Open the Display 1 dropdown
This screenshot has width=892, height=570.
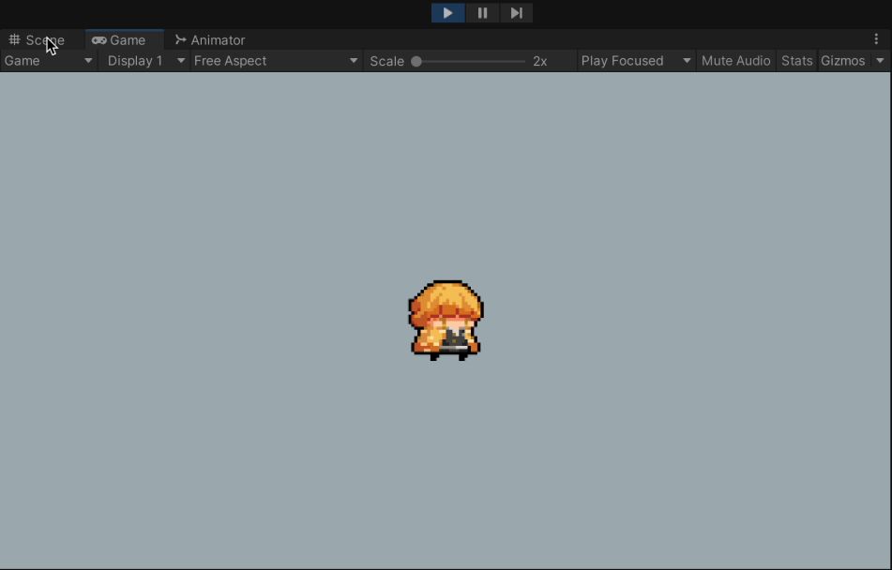[144, 61]
